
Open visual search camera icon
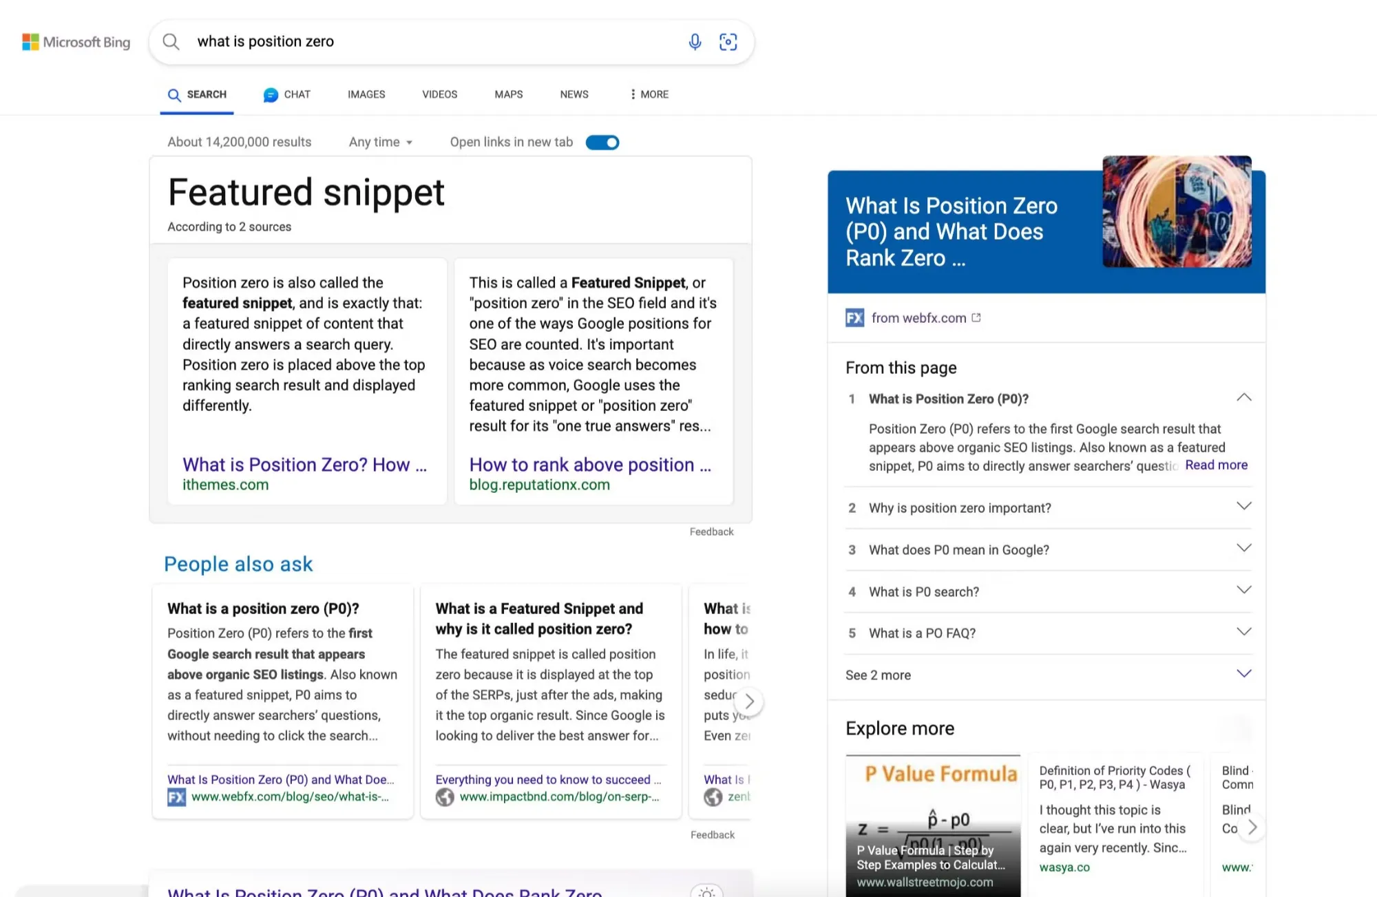click(728, 42)
